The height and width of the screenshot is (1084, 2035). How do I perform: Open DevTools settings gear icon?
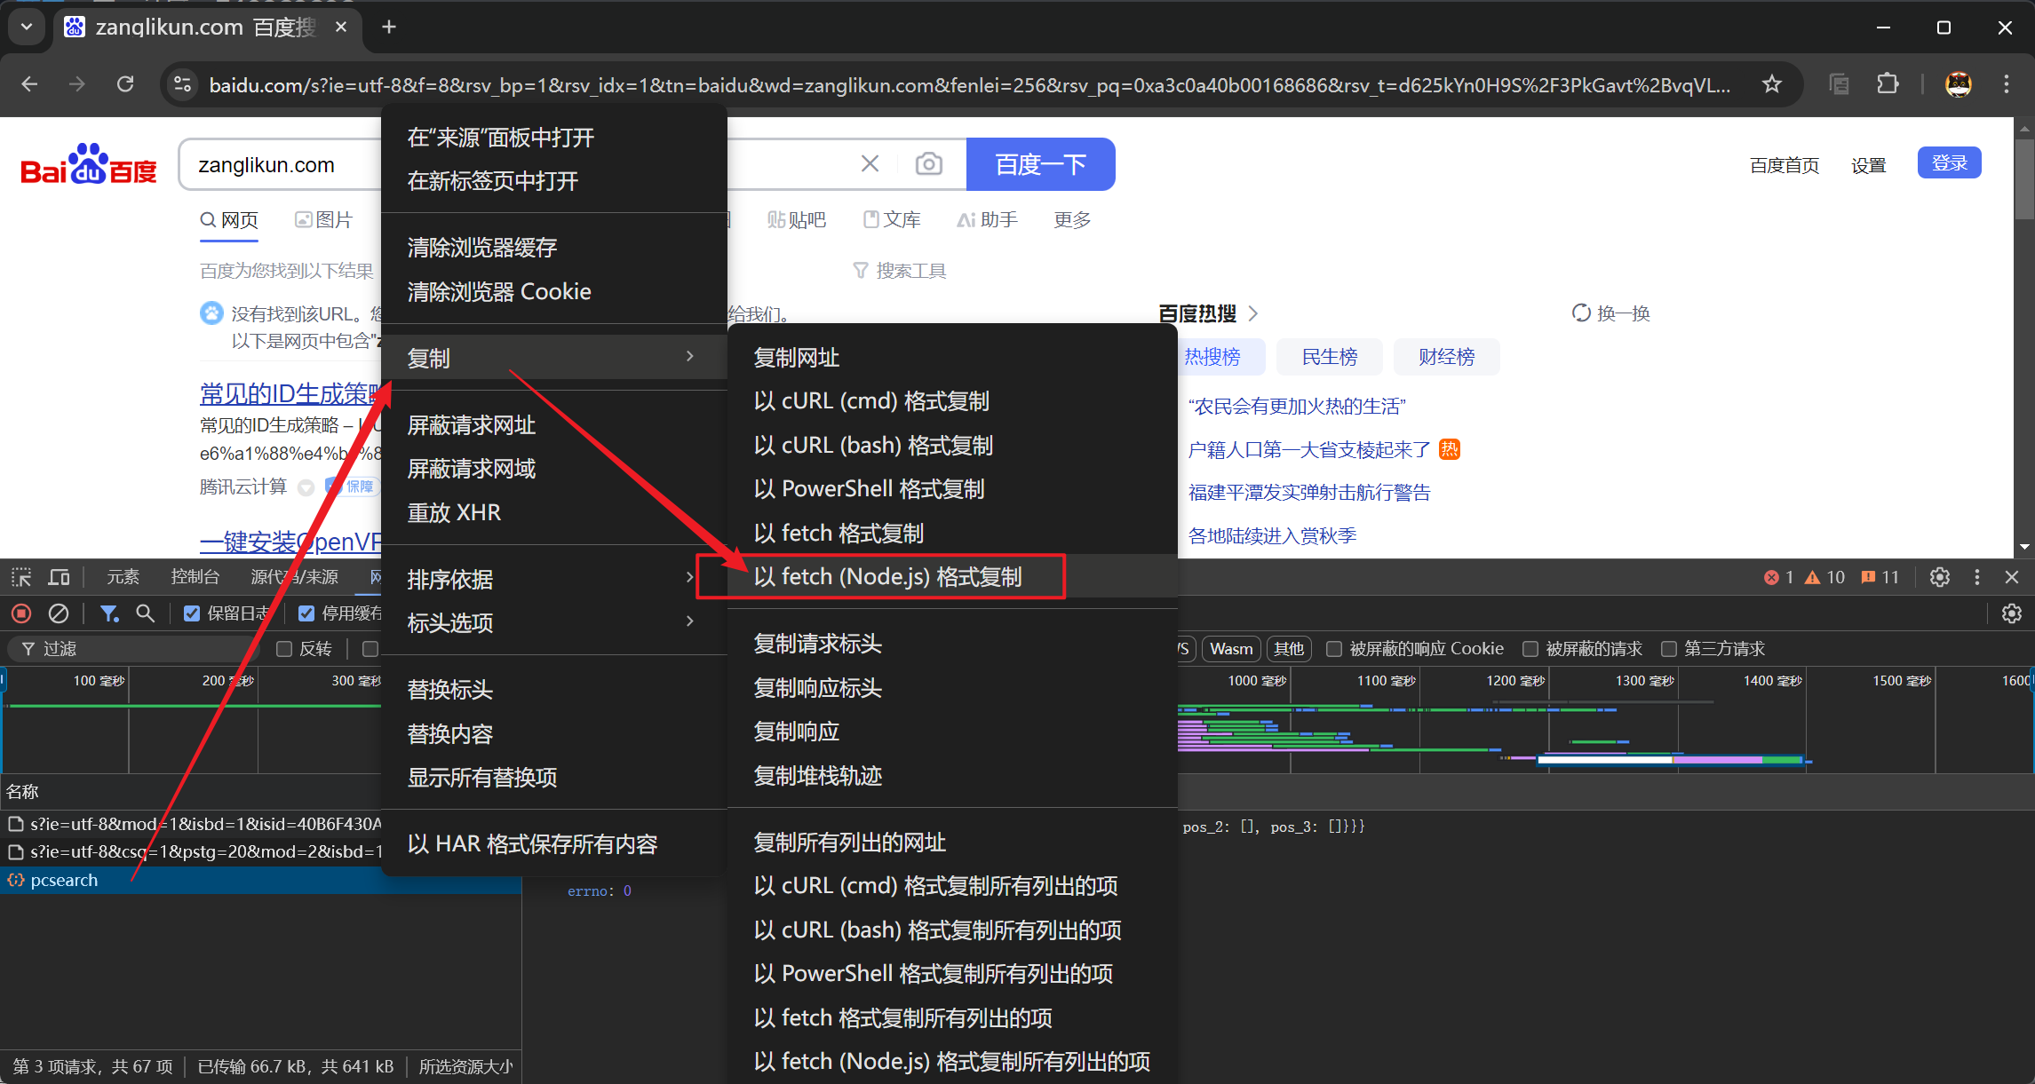coord(1940,577)
